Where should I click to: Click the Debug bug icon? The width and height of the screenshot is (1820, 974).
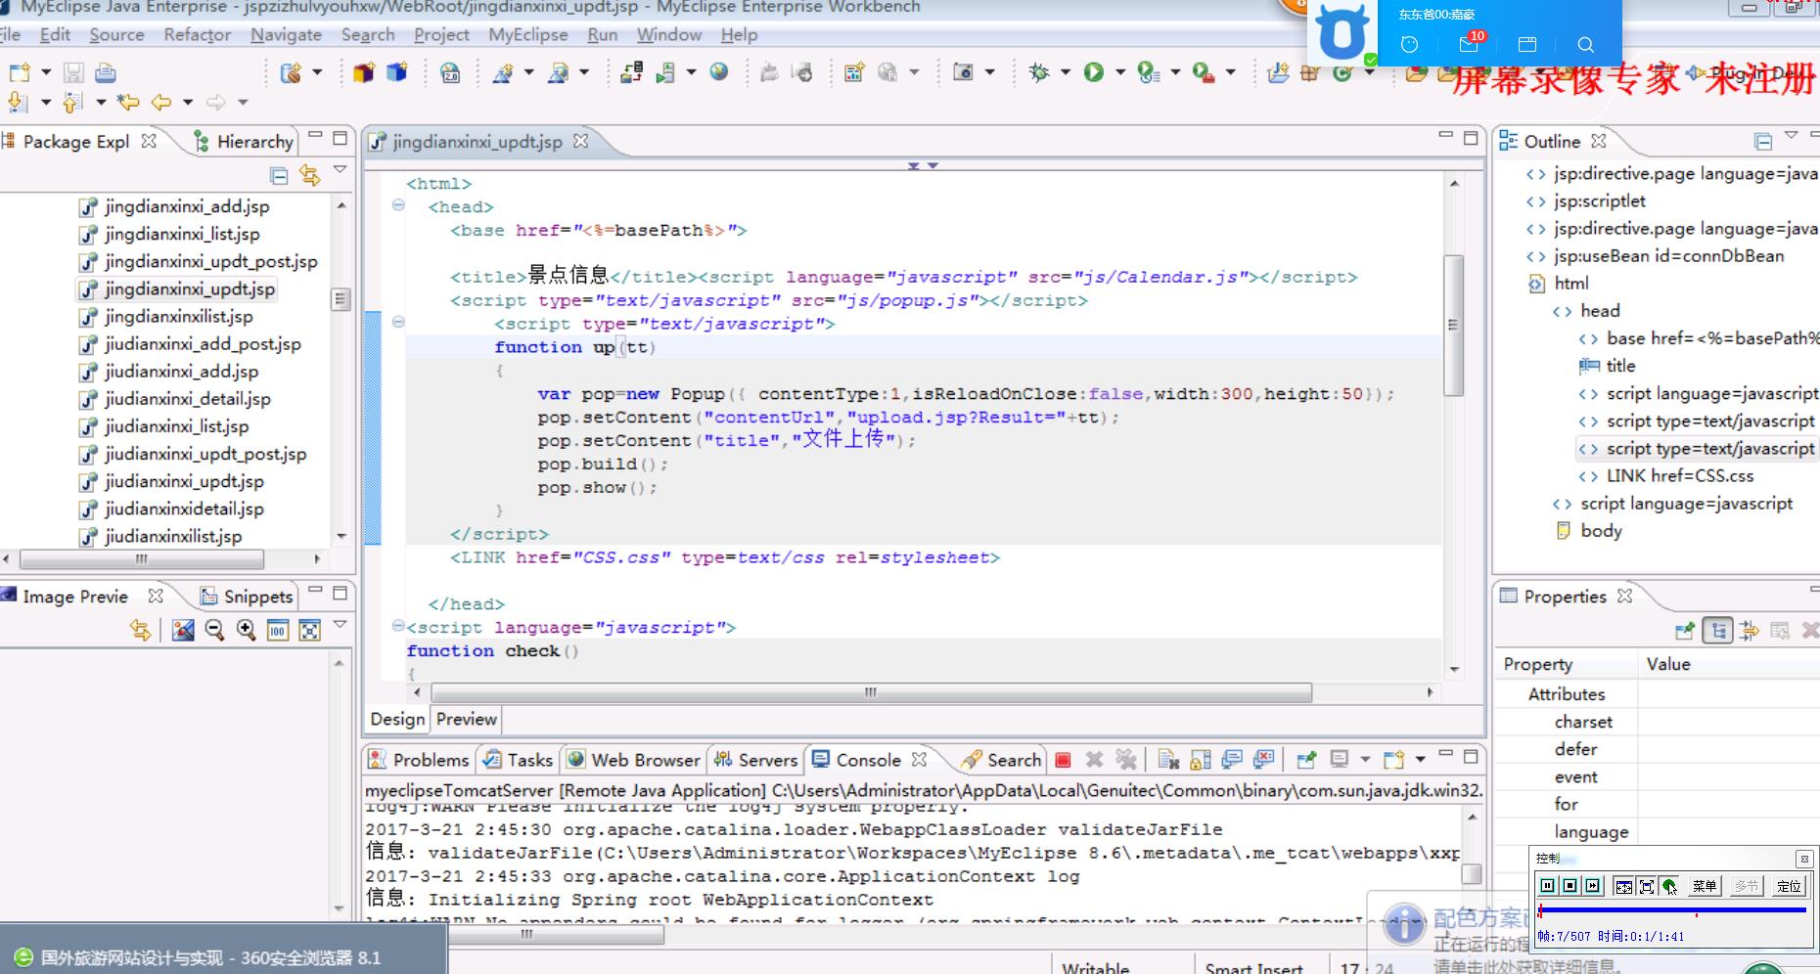[1039, 72]
